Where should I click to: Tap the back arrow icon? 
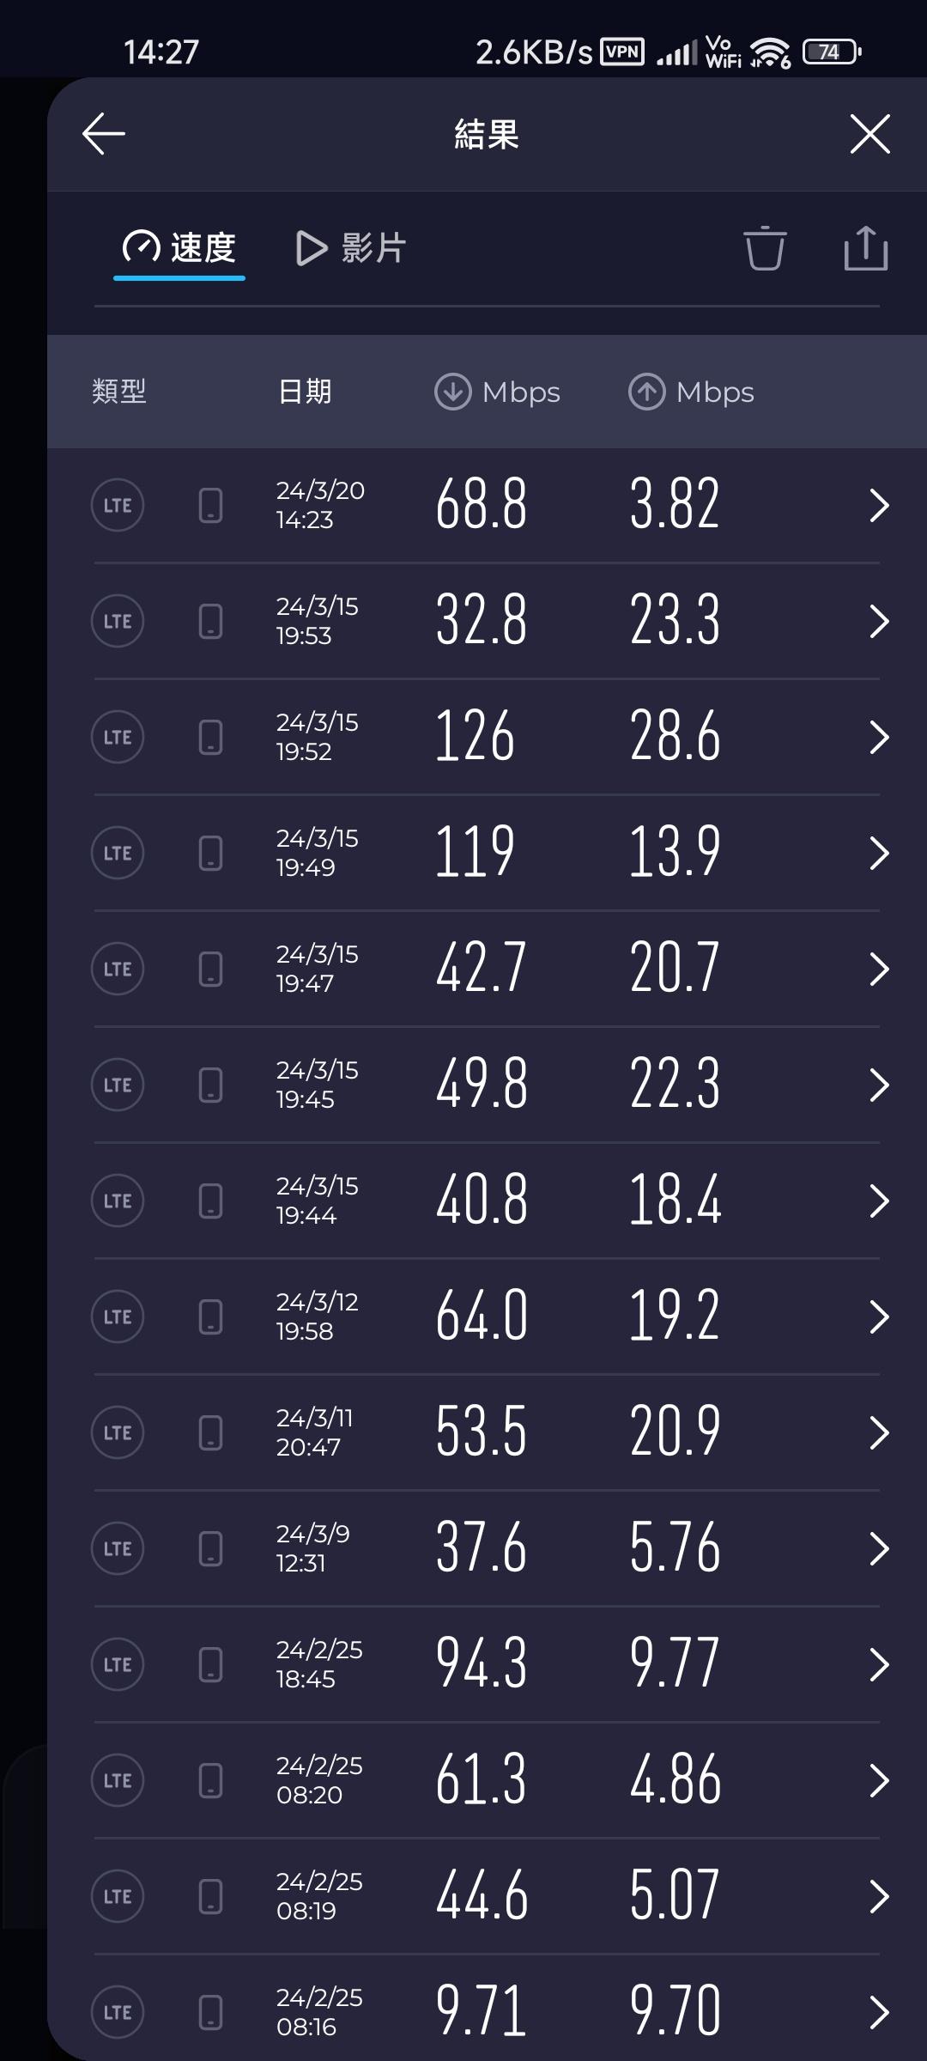104,134
